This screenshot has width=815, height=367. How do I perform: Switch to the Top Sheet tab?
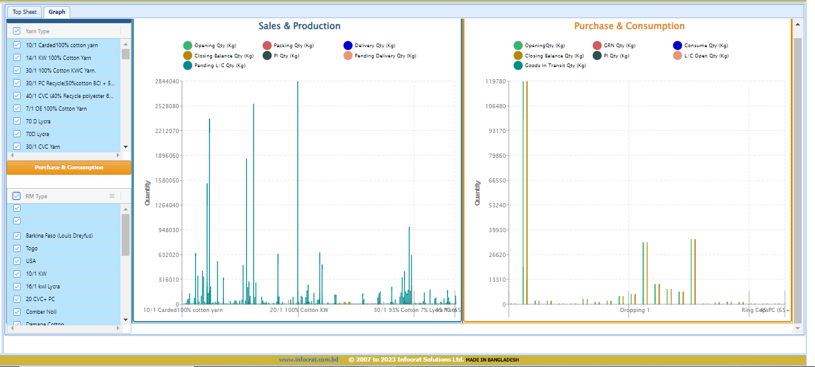pyautogui.click(x=25, y=12)
